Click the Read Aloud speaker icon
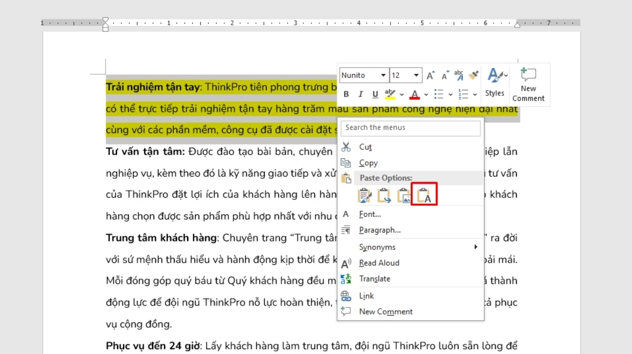 (346, 263)
